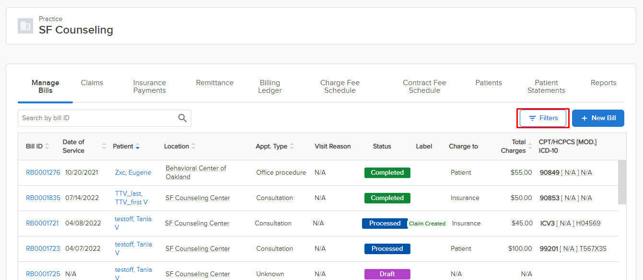
Task: Click CPT code 90853
Action: (549, 198)
